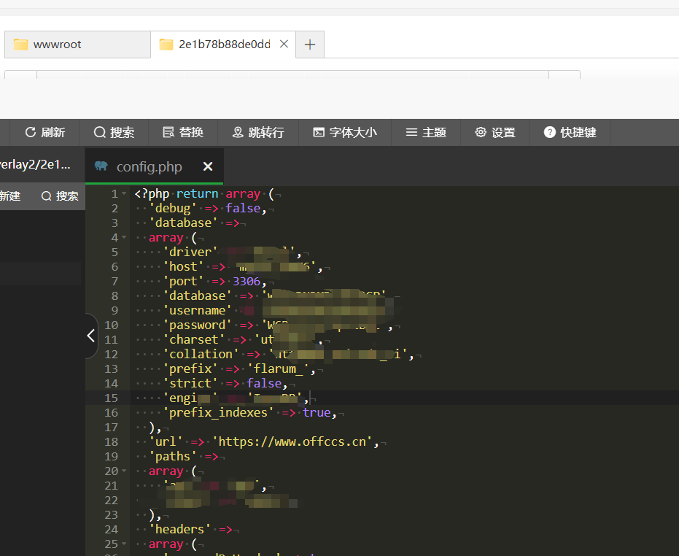
Task: Click 'return' keyword on line 1
Action: click(197, 193)
